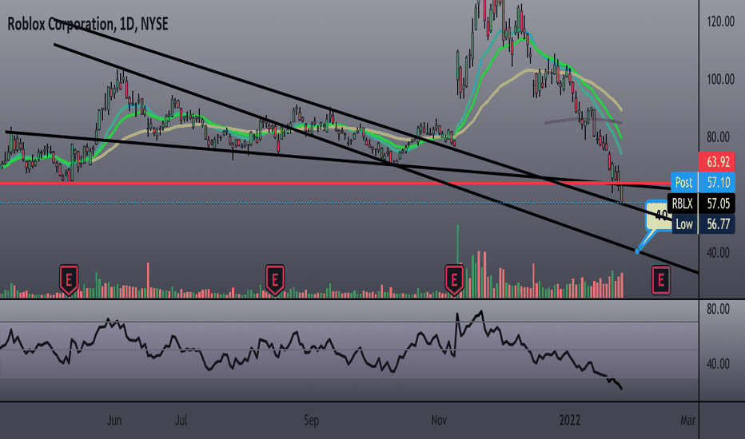
Task: Click the Mar label on the time axis
Action: pyautogui.click(x=687, y=421)
